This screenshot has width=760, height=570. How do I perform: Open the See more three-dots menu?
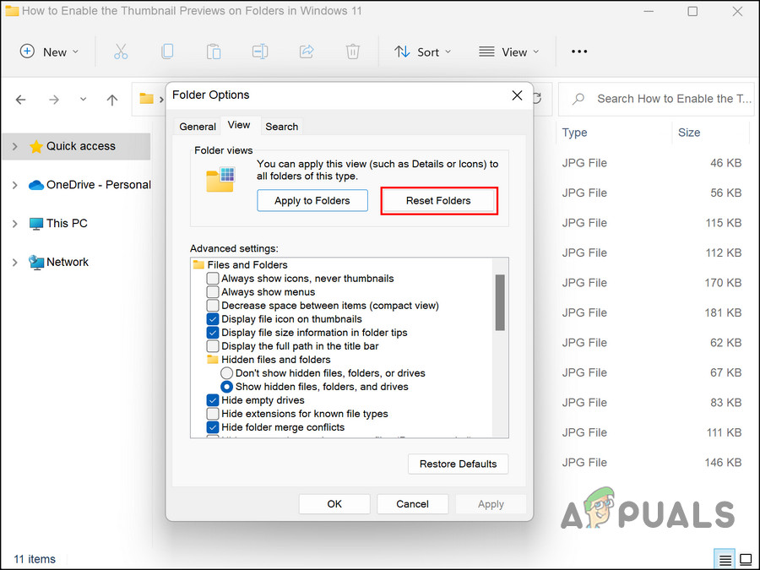tap(579, 52)
